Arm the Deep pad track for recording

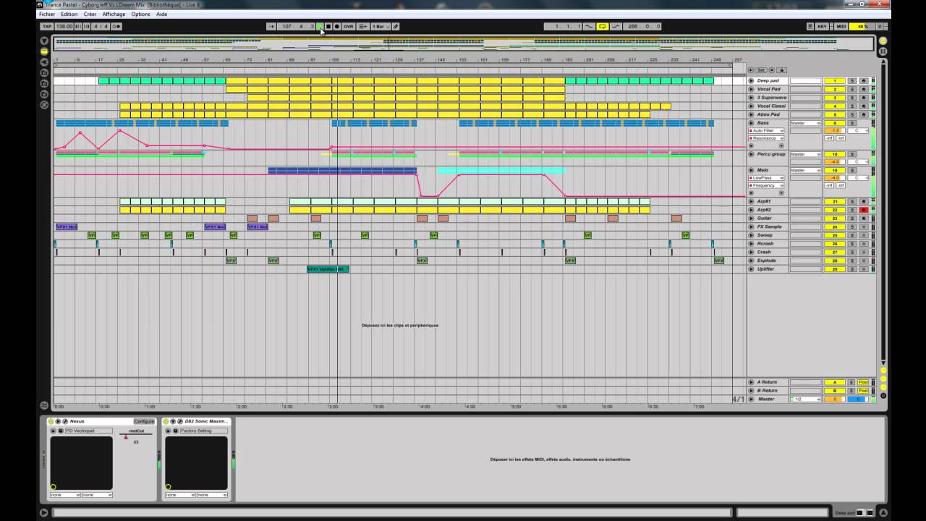coord(863,81)
